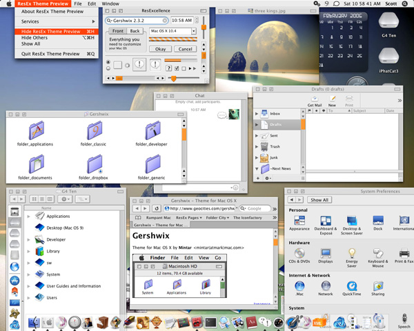Screen dimensions: 414x331
Task: Expand the Developer folder in G4 Ten
Action: (28, 240)
